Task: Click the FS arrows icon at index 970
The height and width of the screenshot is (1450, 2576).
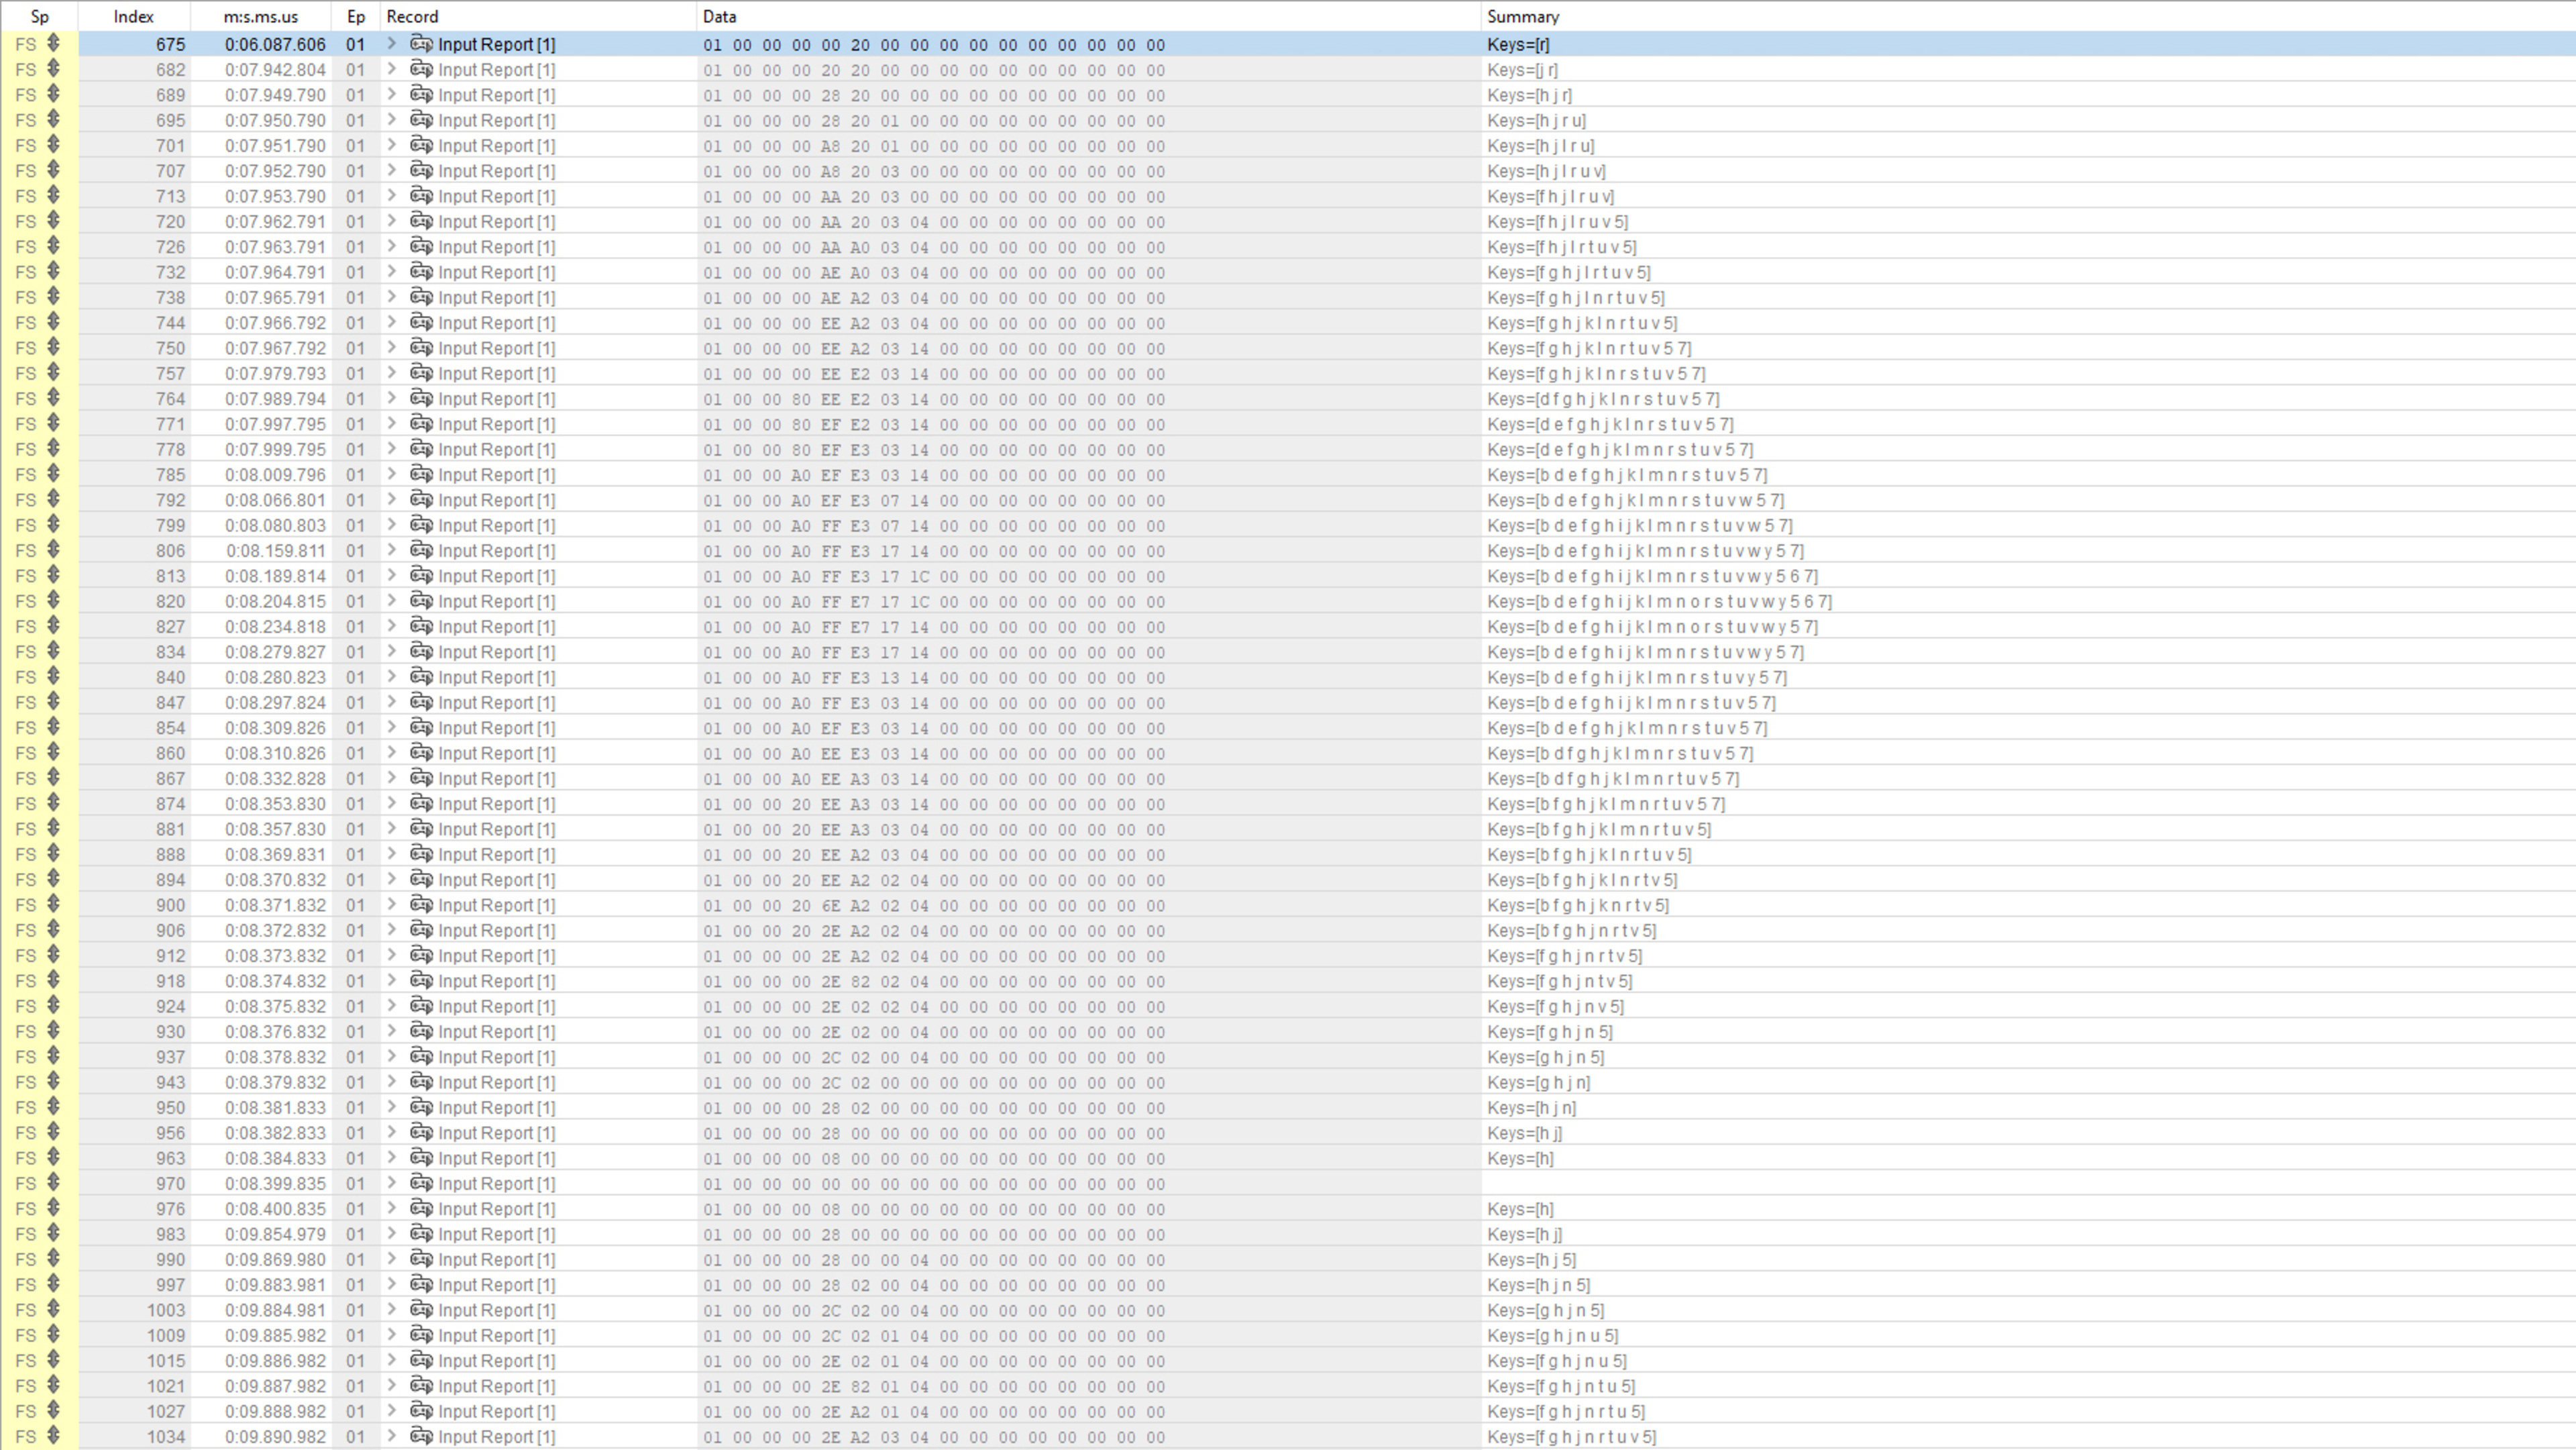Action: click(x=53, y=1183)
